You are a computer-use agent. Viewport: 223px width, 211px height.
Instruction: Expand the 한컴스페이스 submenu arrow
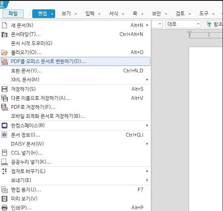(x=147, y=126)
